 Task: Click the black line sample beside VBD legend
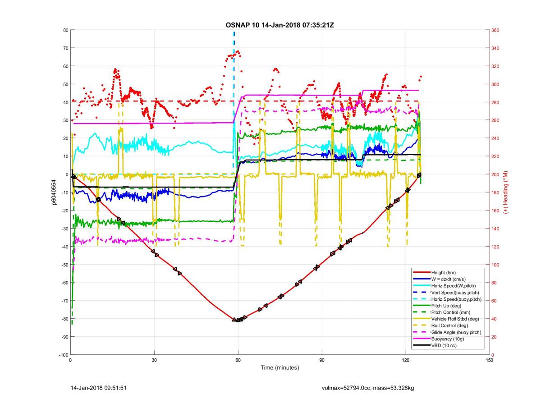(421, 345)
